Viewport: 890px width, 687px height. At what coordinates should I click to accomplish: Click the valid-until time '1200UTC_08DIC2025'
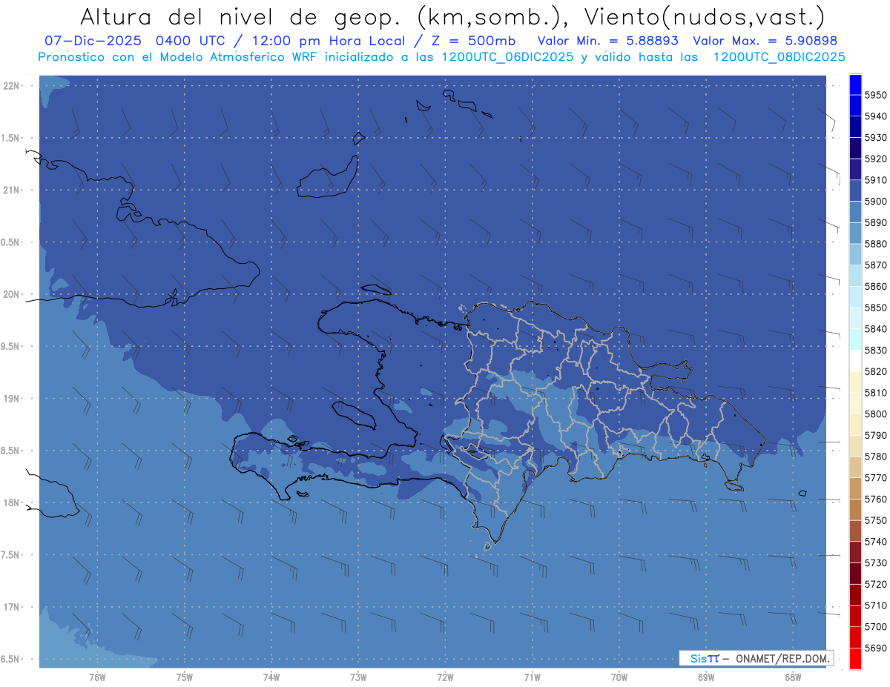[x=779, y=57]
